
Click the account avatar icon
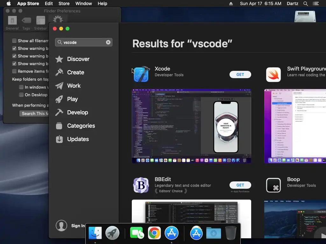tap(61, 226)
